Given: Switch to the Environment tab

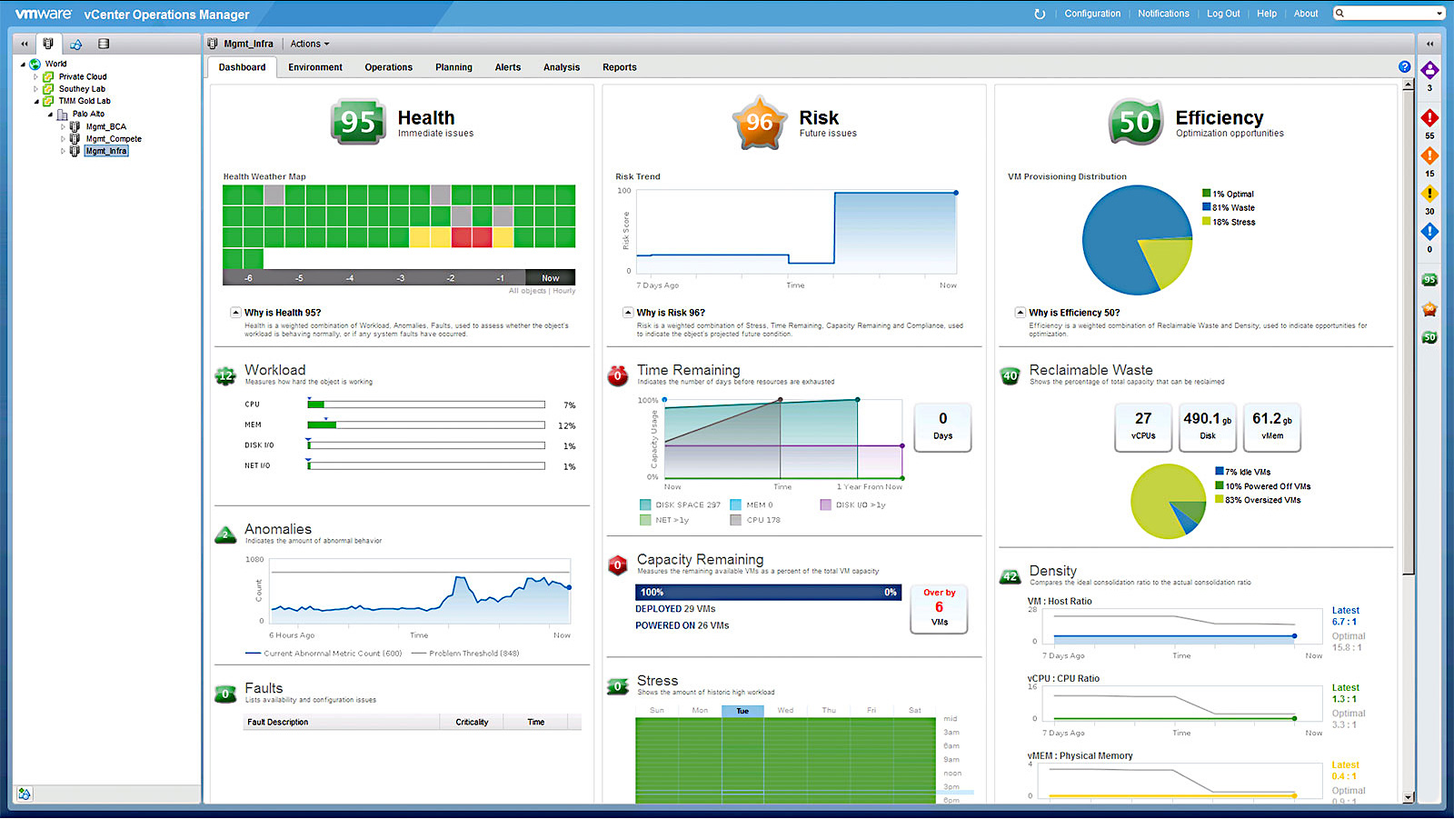Looking at the screenshot, I should pyautogui.click(x=315, y=67).
